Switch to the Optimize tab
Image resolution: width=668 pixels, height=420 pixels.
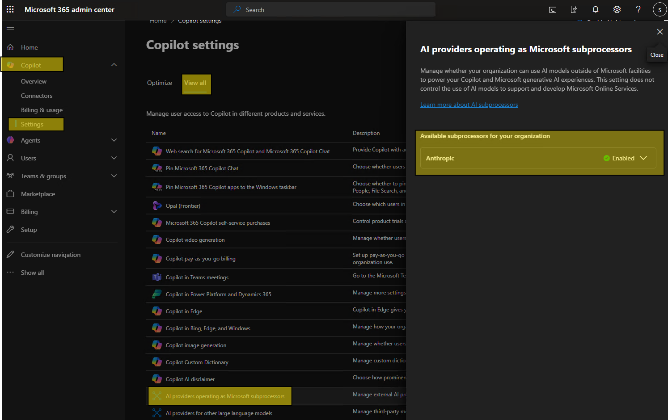160,83
